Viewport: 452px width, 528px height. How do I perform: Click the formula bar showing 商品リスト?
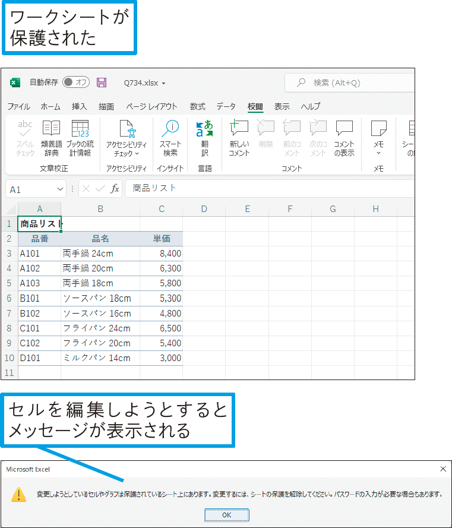(270, 189)
